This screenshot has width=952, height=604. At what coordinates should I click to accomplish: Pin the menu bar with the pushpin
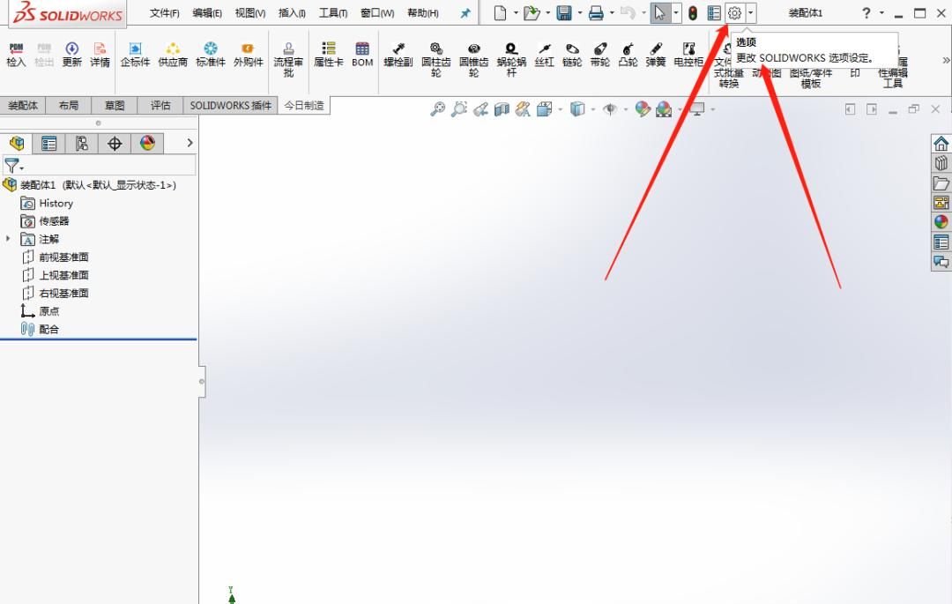[x=465, y=12]
